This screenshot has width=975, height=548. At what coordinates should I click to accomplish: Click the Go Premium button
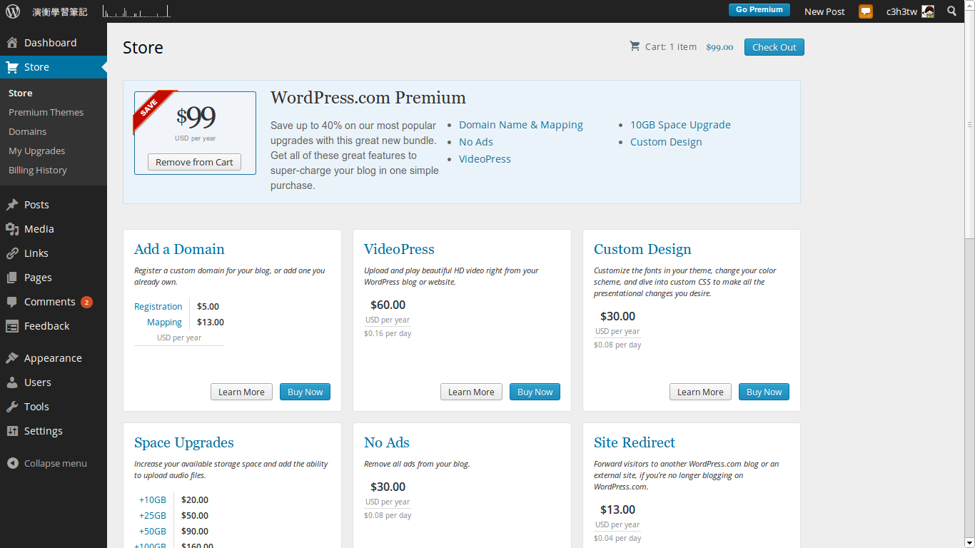coord(759,10)
